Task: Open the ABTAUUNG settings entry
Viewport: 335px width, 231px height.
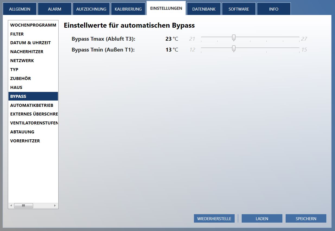Action: tap(22, 132)
